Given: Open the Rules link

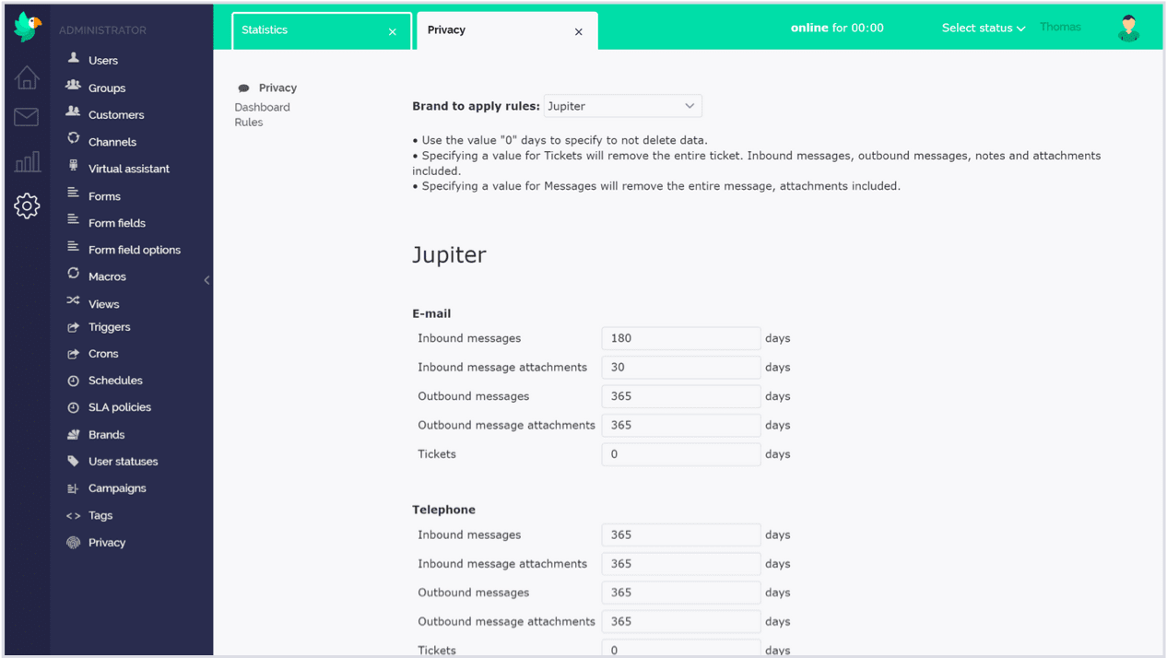Looking at the screenshot, I should click(248, 122).
